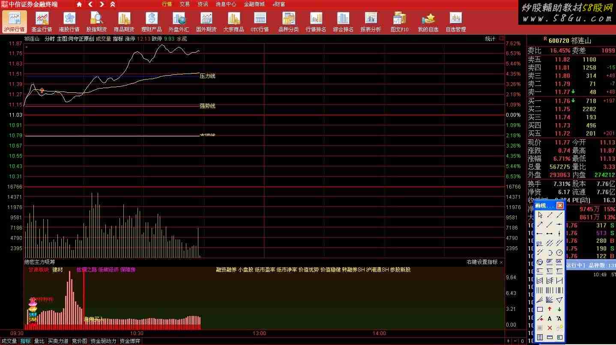The image size is (616, 345).
Task: Close the 画线 drawing palette
Action: pyautogui.click(x=560, y=206)
